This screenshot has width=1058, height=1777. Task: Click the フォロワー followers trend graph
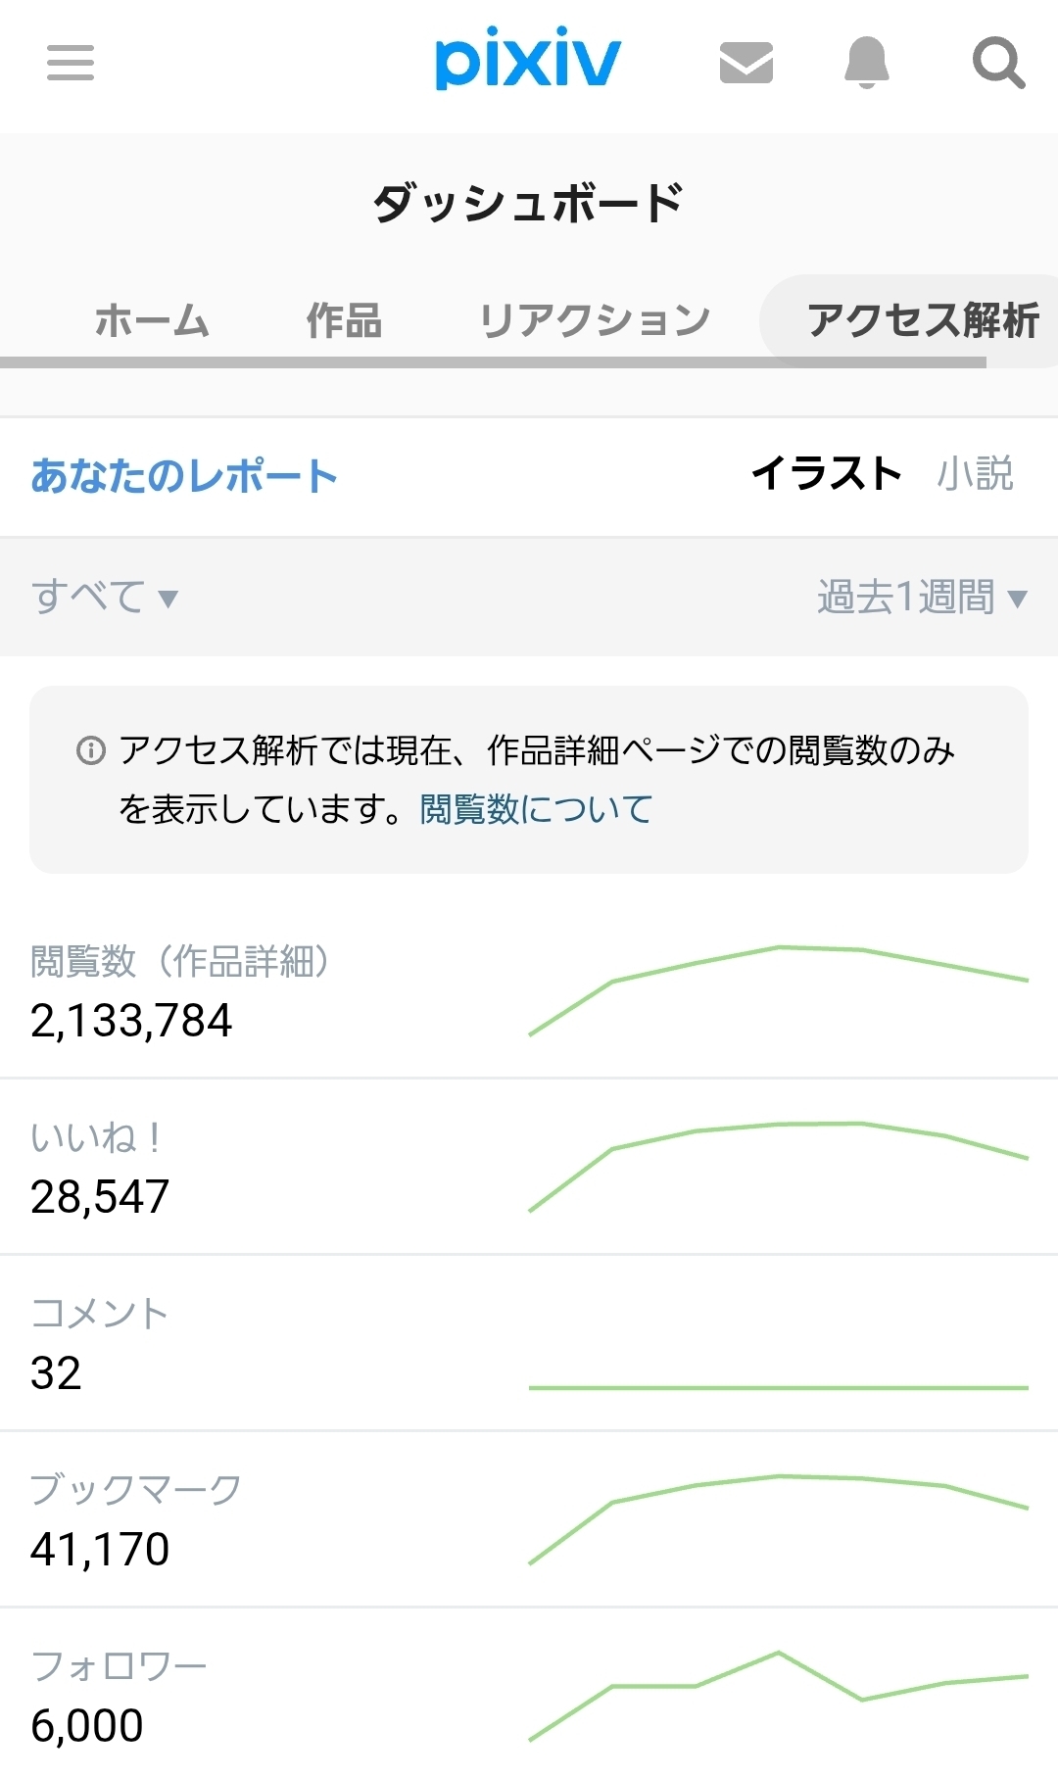(x=779, y=1695)
